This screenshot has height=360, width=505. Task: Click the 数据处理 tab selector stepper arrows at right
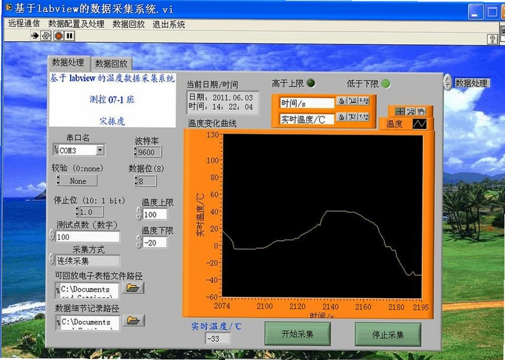pos(448,82)
